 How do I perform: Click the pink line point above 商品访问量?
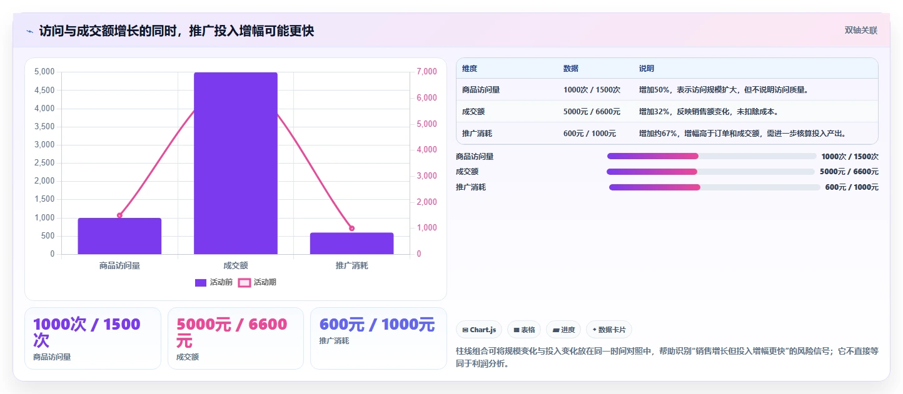pos(119,215)
